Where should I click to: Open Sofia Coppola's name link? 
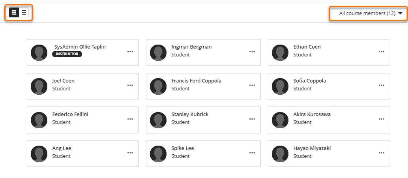point(309,81)
